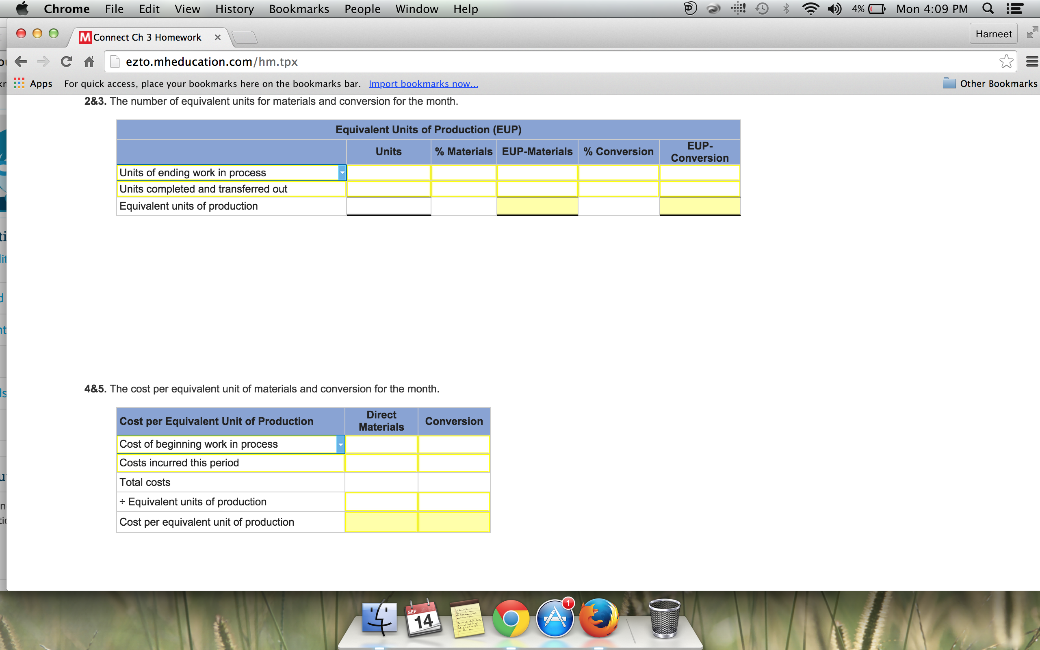Open Spotlight search magnifier icon
The width and height of the screenshot is (1040, 650).
[988, 9]
